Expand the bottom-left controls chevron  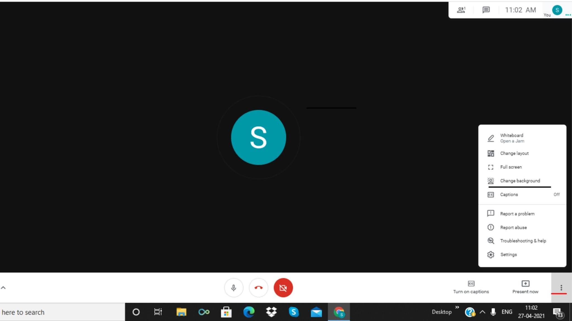tap(3, 287)
